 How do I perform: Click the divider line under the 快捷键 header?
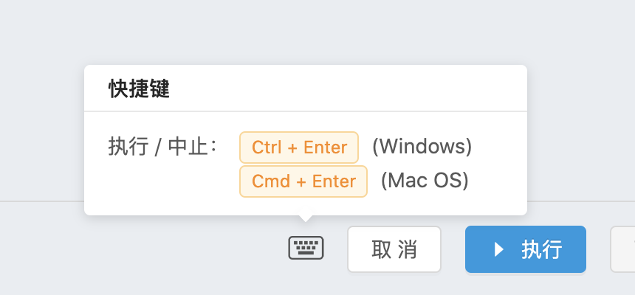coord(306,111)
